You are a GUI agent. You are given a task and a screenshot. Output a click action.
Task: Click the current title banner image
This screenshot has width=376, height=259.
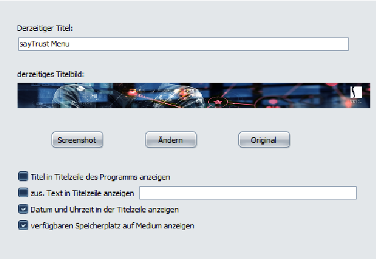(x=194, y=96)
